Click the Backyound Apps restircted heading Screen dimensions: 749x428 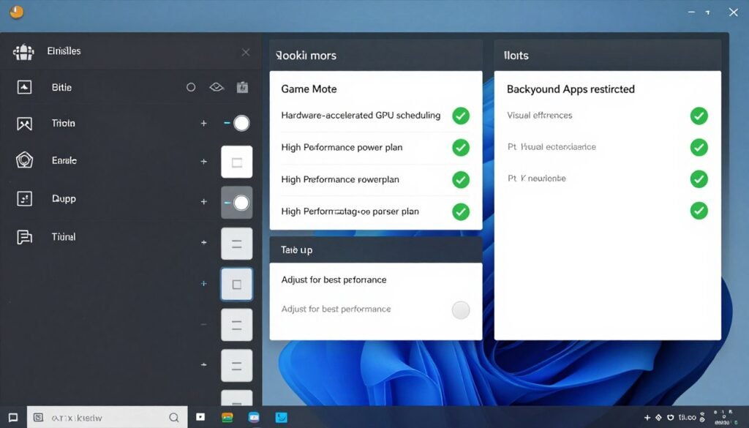coord(571,89)
